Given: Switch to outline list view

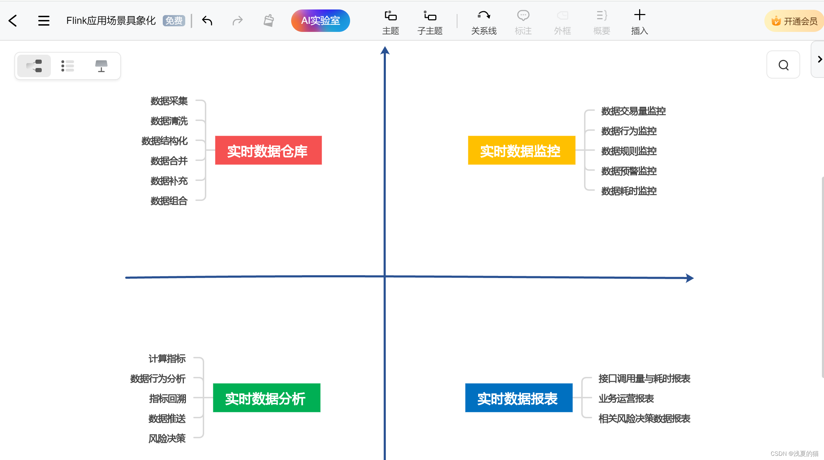Looking at the screenshot, I should [68, 66].
